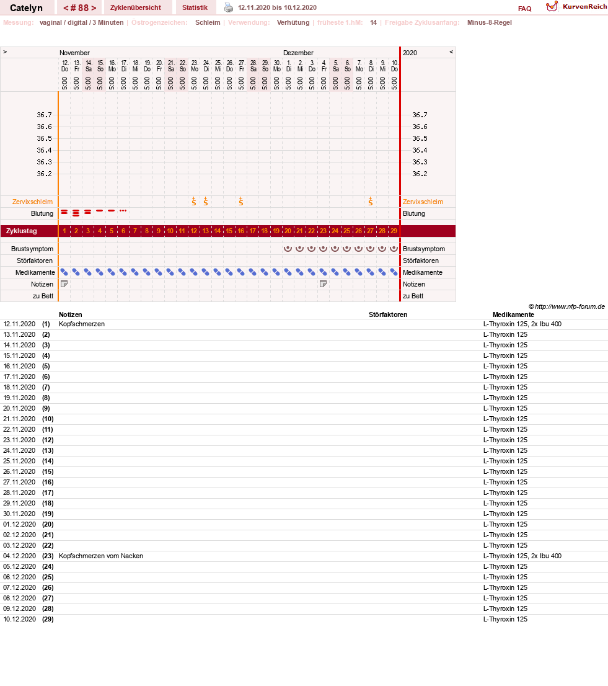This screenshot has width=608, height=686.
Task: Open the KurvenReich home link
Action: click(585, 6)
